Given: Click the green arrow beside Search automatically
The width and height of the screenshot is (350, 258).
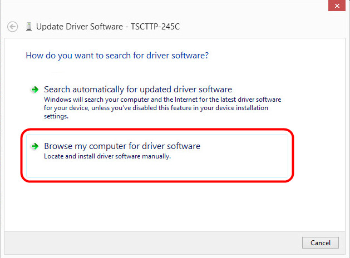Looking at the screenshot, I should pos(34,89).
